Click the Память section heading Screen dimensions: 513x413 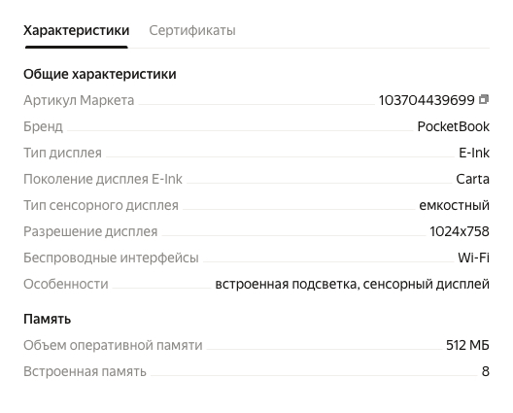pos(47,319)
